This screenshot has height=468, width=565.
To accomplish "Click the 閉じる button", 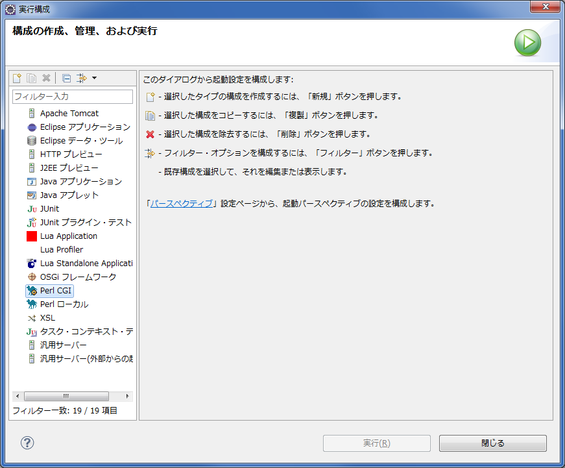I will click(492, 443).
